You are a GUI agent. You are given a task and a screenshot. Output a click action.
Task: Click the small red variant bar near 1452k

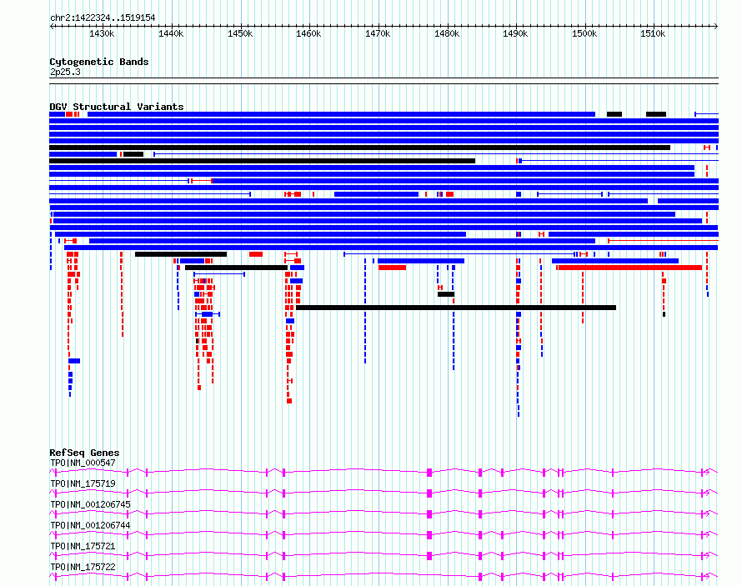point(256,254)
